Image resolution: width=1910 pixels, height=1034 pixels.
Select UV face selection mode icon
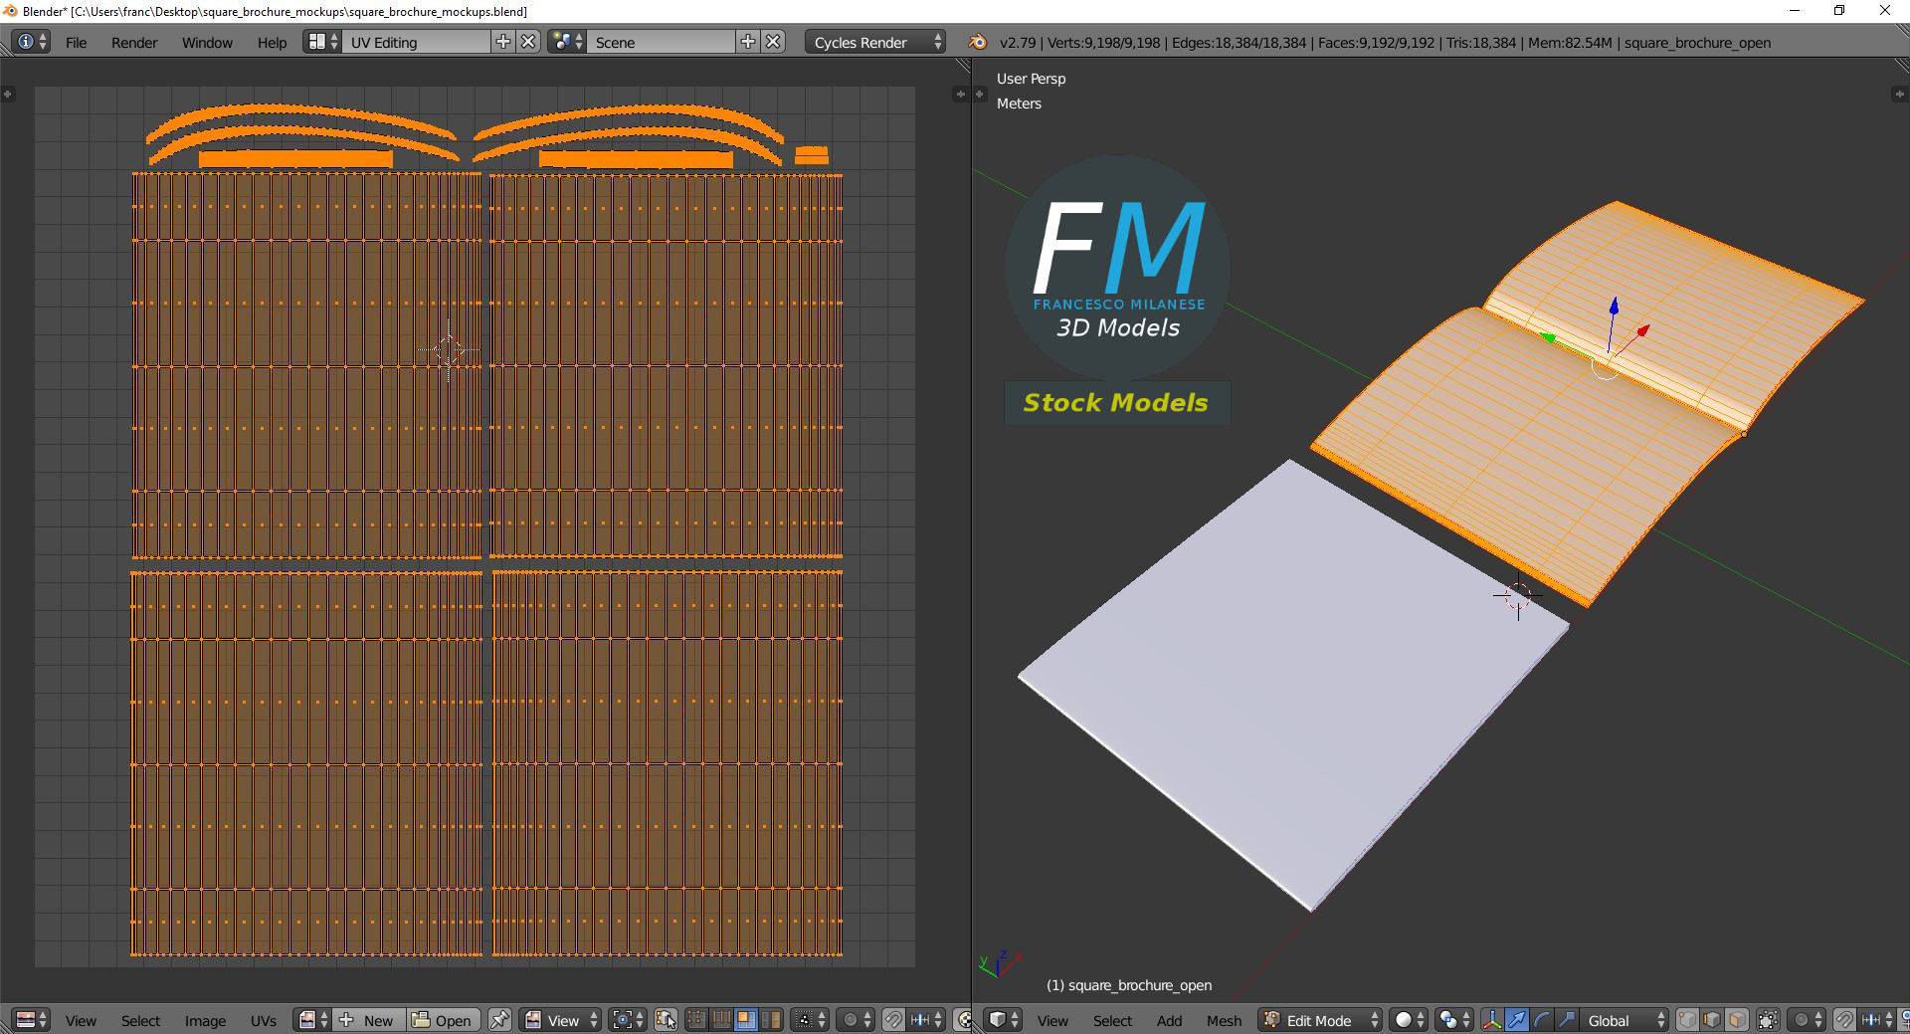point(745,1020)
